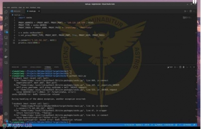
Task: Create a new terminal with plus icon
Action: click(x=175, y=67)
